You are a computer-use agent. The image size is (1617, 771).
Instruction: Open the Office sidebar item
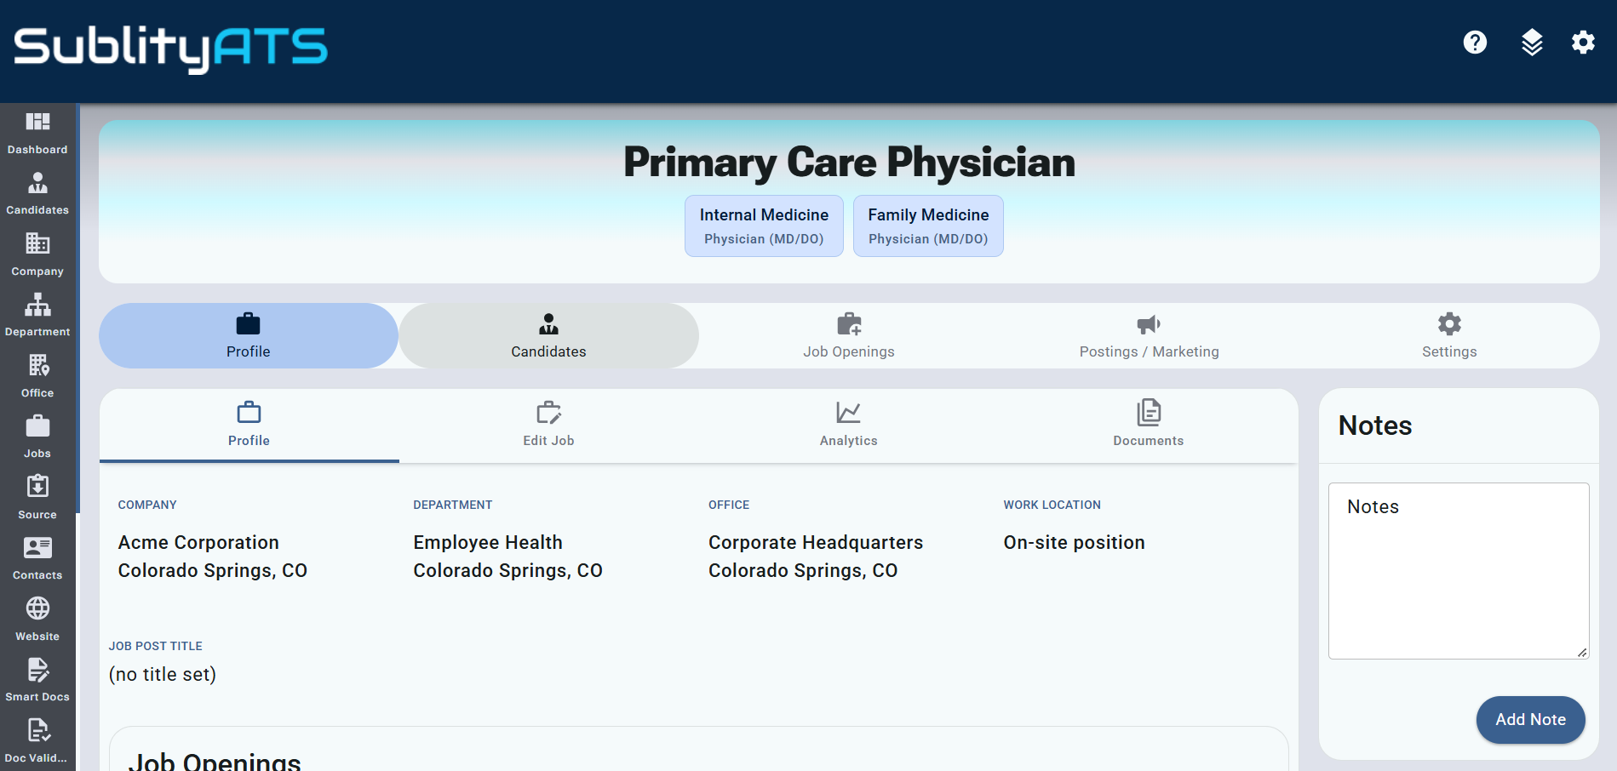(37, 376)
